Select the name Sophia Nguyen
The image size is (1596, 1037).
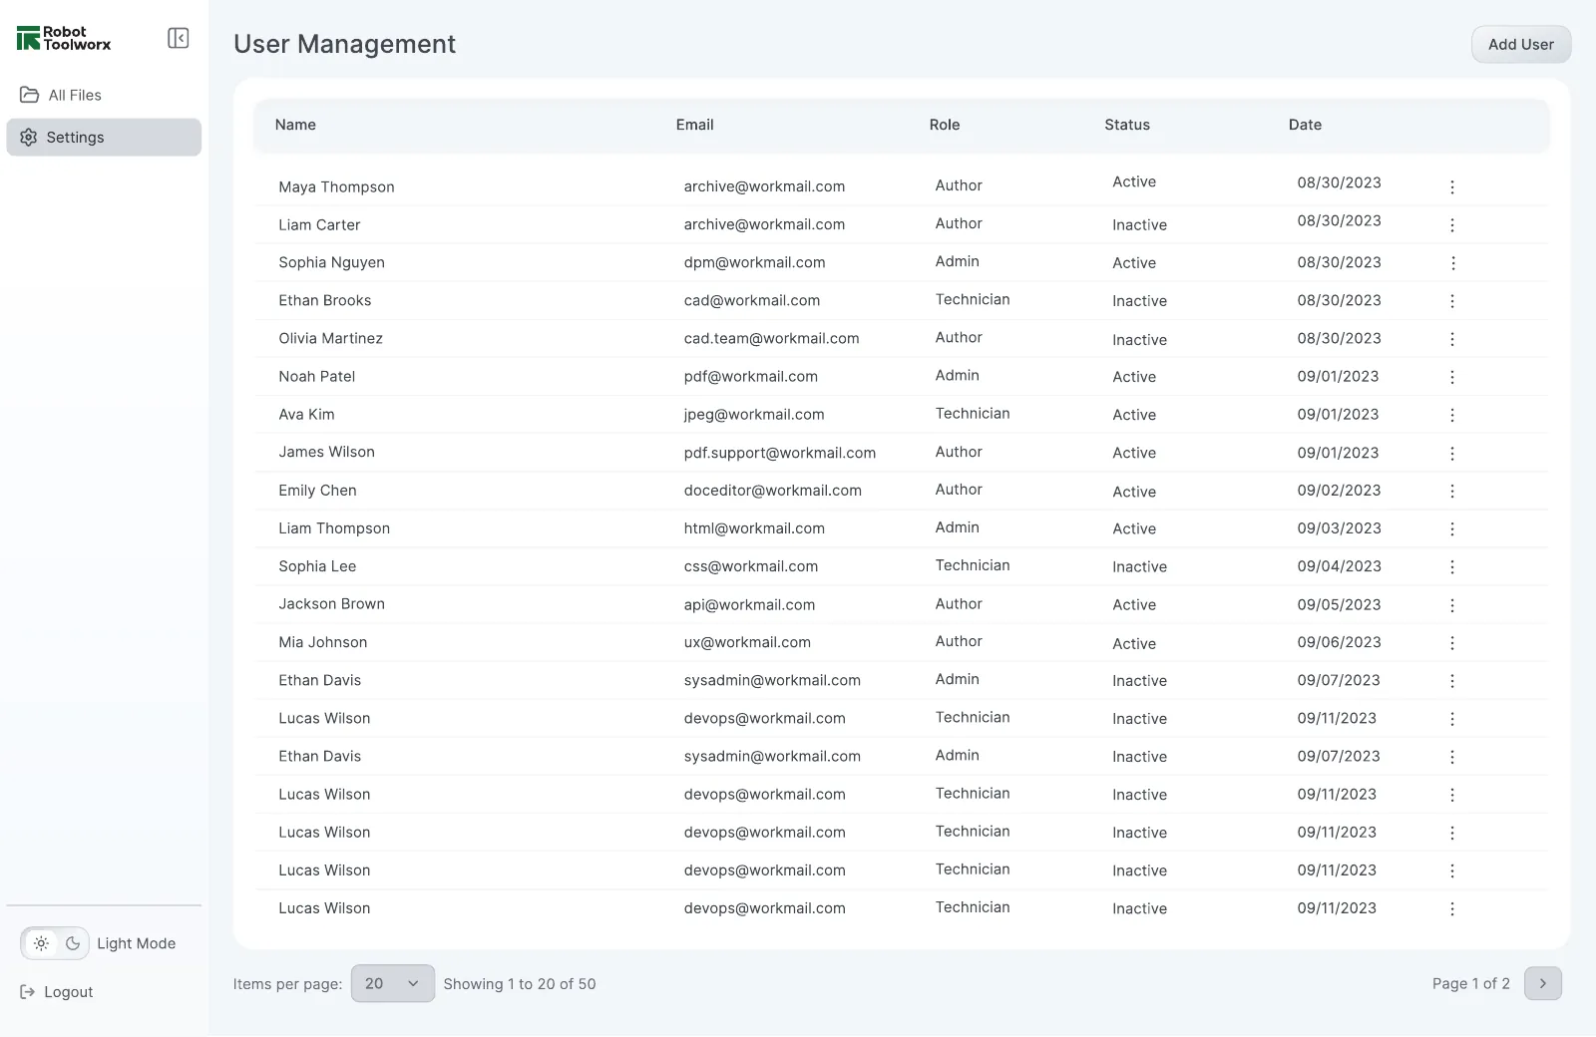331,262
